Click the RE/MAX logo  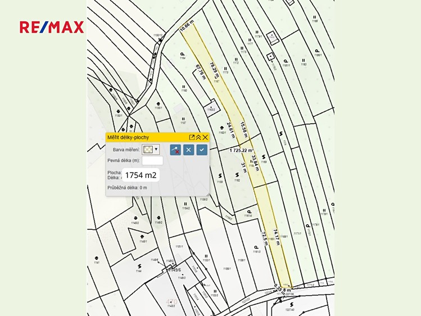pos(52,27)
